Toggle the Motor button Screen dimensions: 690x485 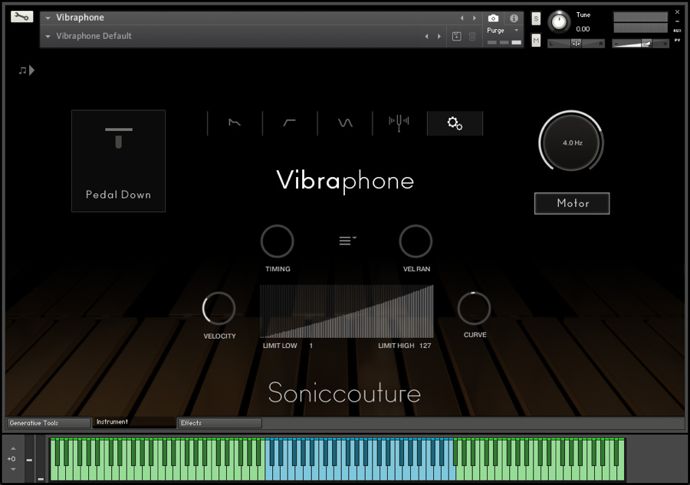click(572, 203)
